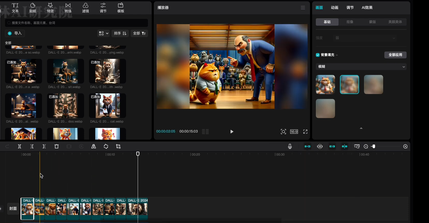Toggle the 背景填充 checkbox
This screenshot has height=223, width=429.
coord(318,55)
